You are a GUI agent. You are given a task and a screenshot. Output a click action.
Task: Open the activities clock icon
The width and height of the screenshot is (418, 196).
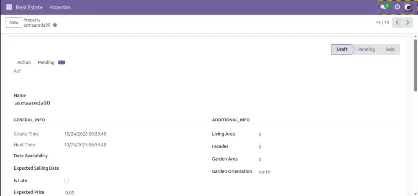pyautogui.click(x=397, y=7)
